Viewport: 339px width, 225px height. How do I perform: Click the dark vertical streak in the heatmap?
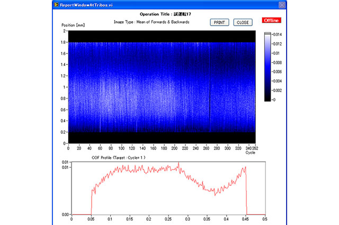tap(210, 95)
